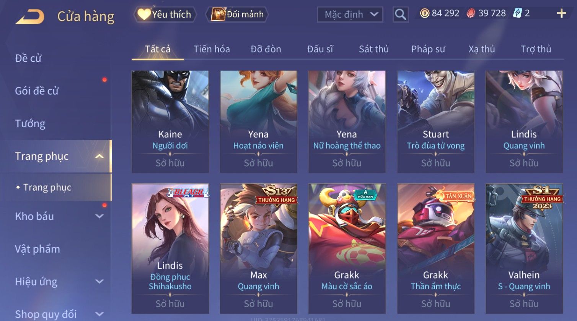Switch to the Pháp sư tab

click(428, 49)
